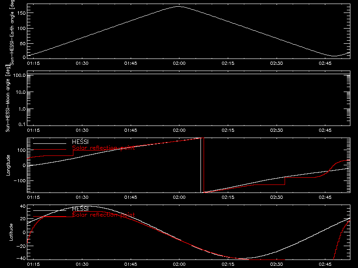Click 01:45 time label under Moon angle plot
The width and height of the screenshot is (358, 268).
pos(131,130)
